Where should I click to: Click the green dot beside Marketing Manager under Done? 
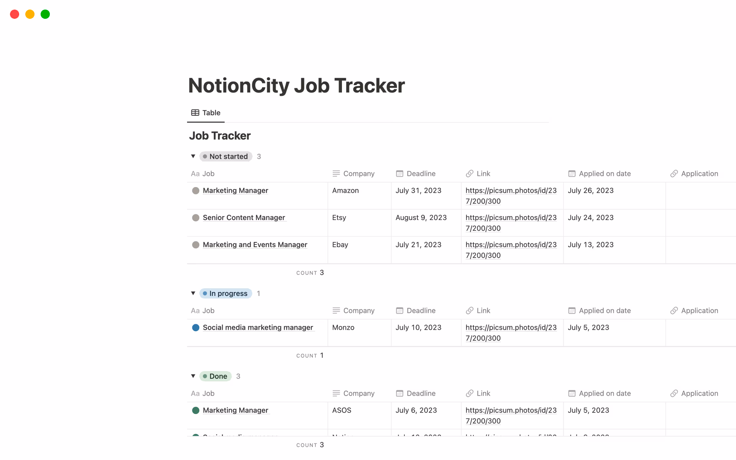coord(195,410)
